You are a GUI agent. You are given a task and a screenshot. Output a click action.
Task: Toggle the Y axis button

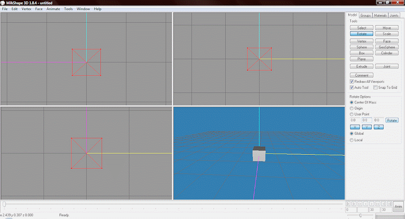click(367, 127)
